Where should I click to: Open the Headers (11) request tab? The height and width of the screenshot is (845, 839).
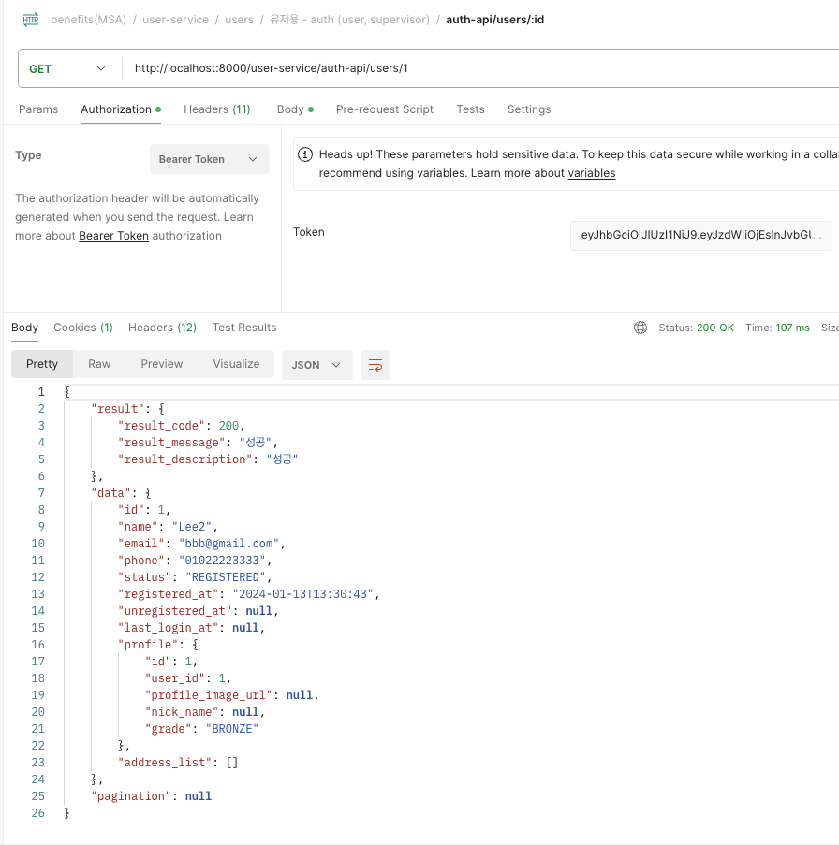(217, 109)
